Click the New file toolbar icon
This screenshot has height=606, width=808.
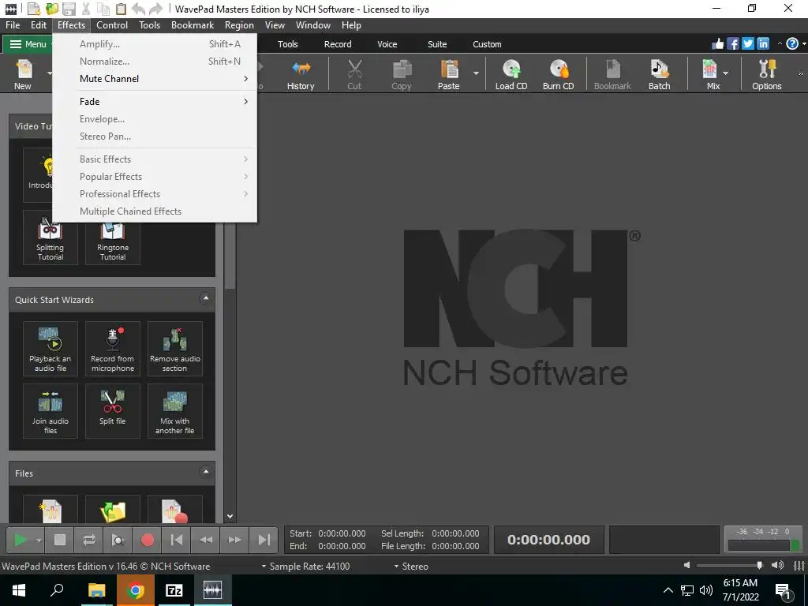click(x=23, y=74)
